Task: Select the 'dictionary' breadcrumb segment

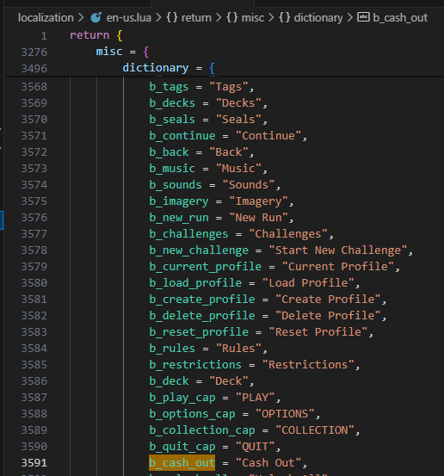Action: click(x=318, y=17)
